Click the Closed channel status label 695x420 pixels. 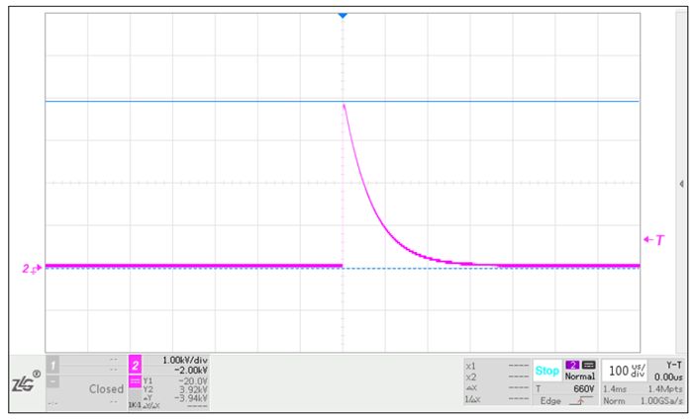click(x=106, y=389)
